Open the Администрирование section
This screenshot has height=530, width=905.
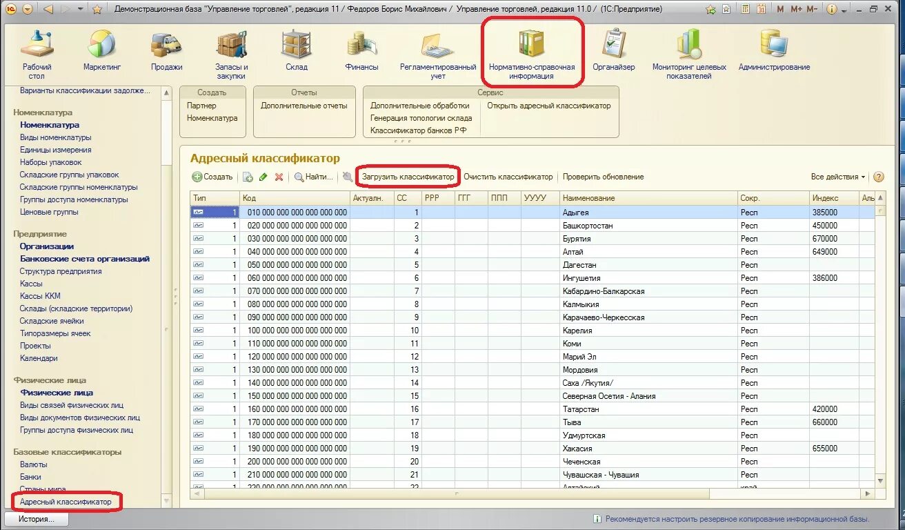(774, 52)
